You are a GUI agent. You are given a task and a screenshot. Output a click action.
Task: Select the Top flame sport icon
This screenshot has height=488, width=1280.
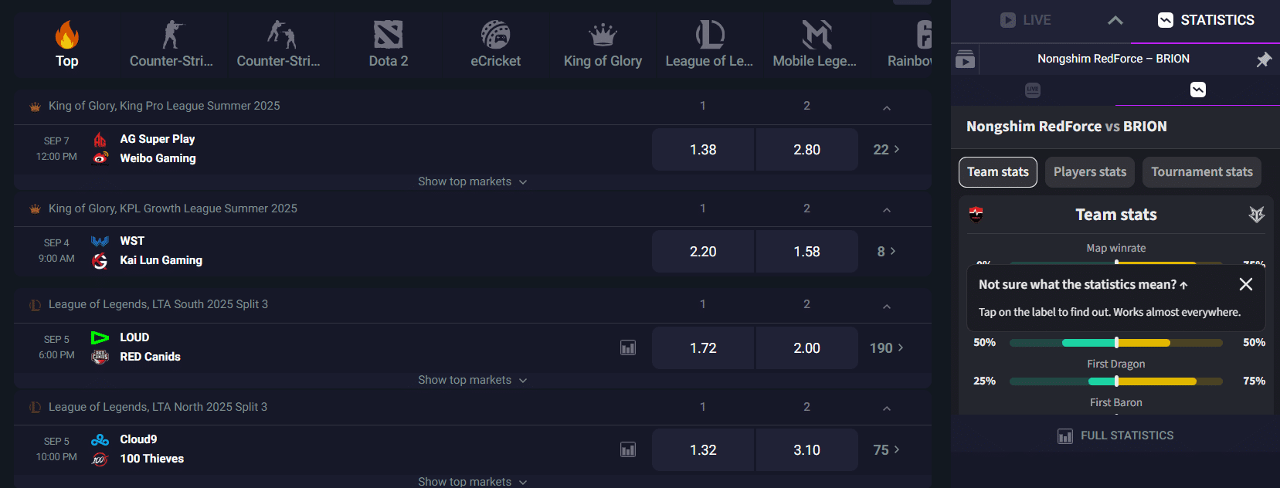pos(66,44)
